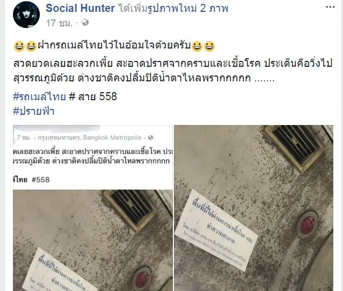
Task: Click the Social Hunter page name
Action: 80,8
